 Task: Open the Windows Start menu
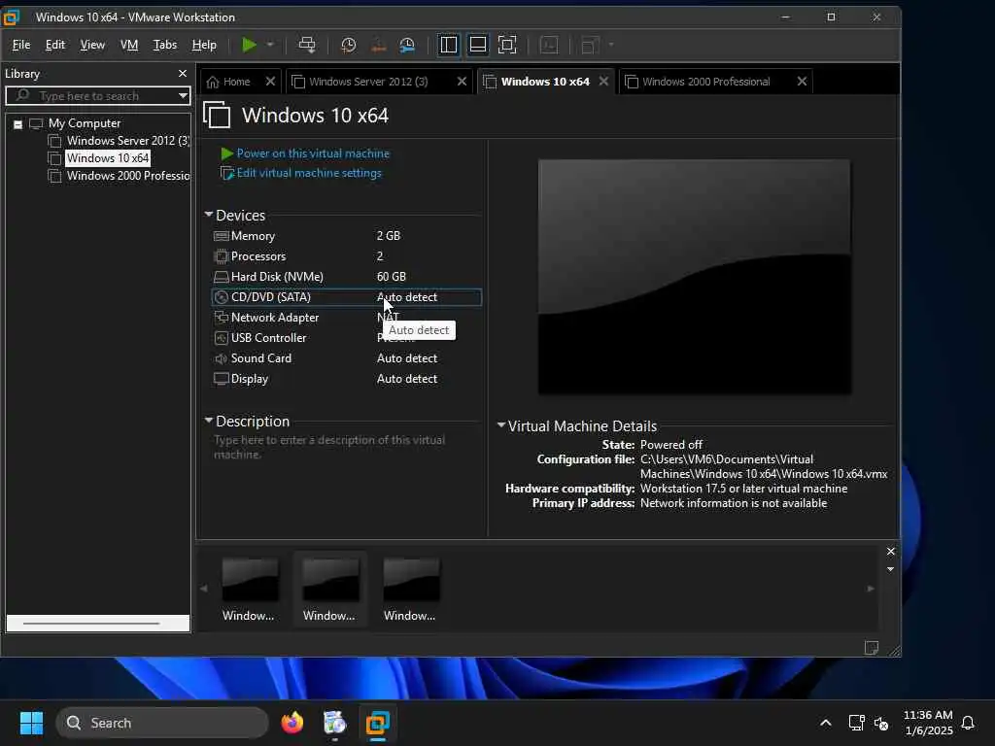pos(31,723)
